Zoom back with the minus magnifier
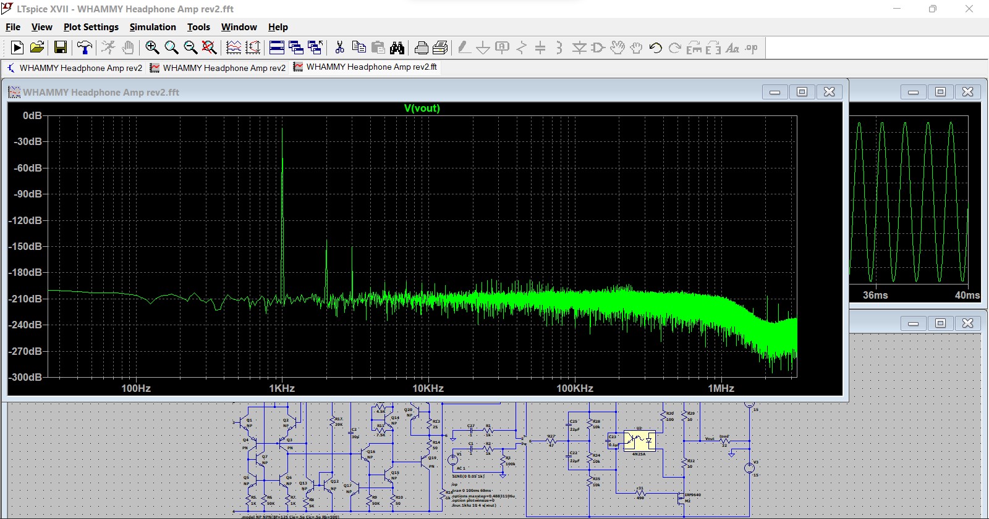This screenshot has width=989, height=519. (x=190, y=48)
